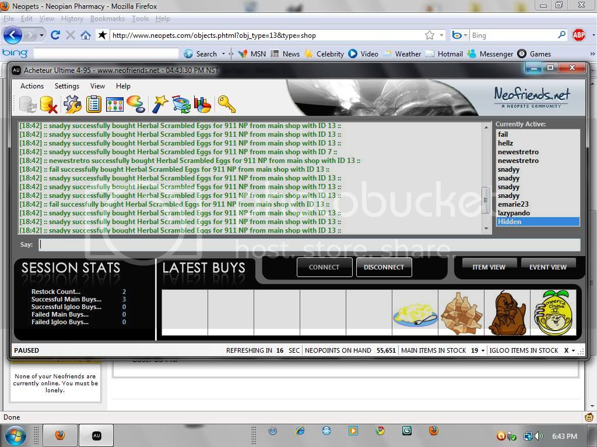Switch to EVENT VIEW

(x=547, y=267)
